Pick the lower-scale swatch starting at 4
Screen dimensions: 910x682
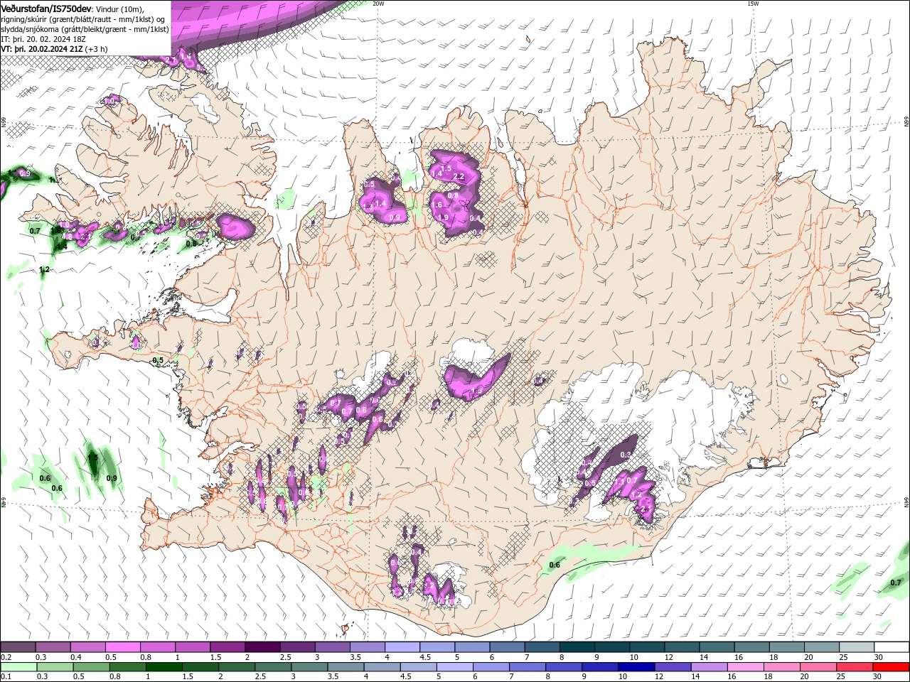pos(382,667)
